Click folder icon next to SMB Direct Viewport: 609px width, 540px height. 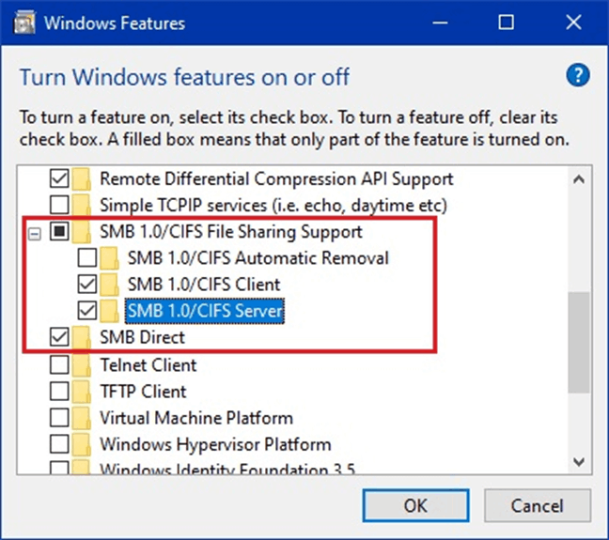[82, 337]
